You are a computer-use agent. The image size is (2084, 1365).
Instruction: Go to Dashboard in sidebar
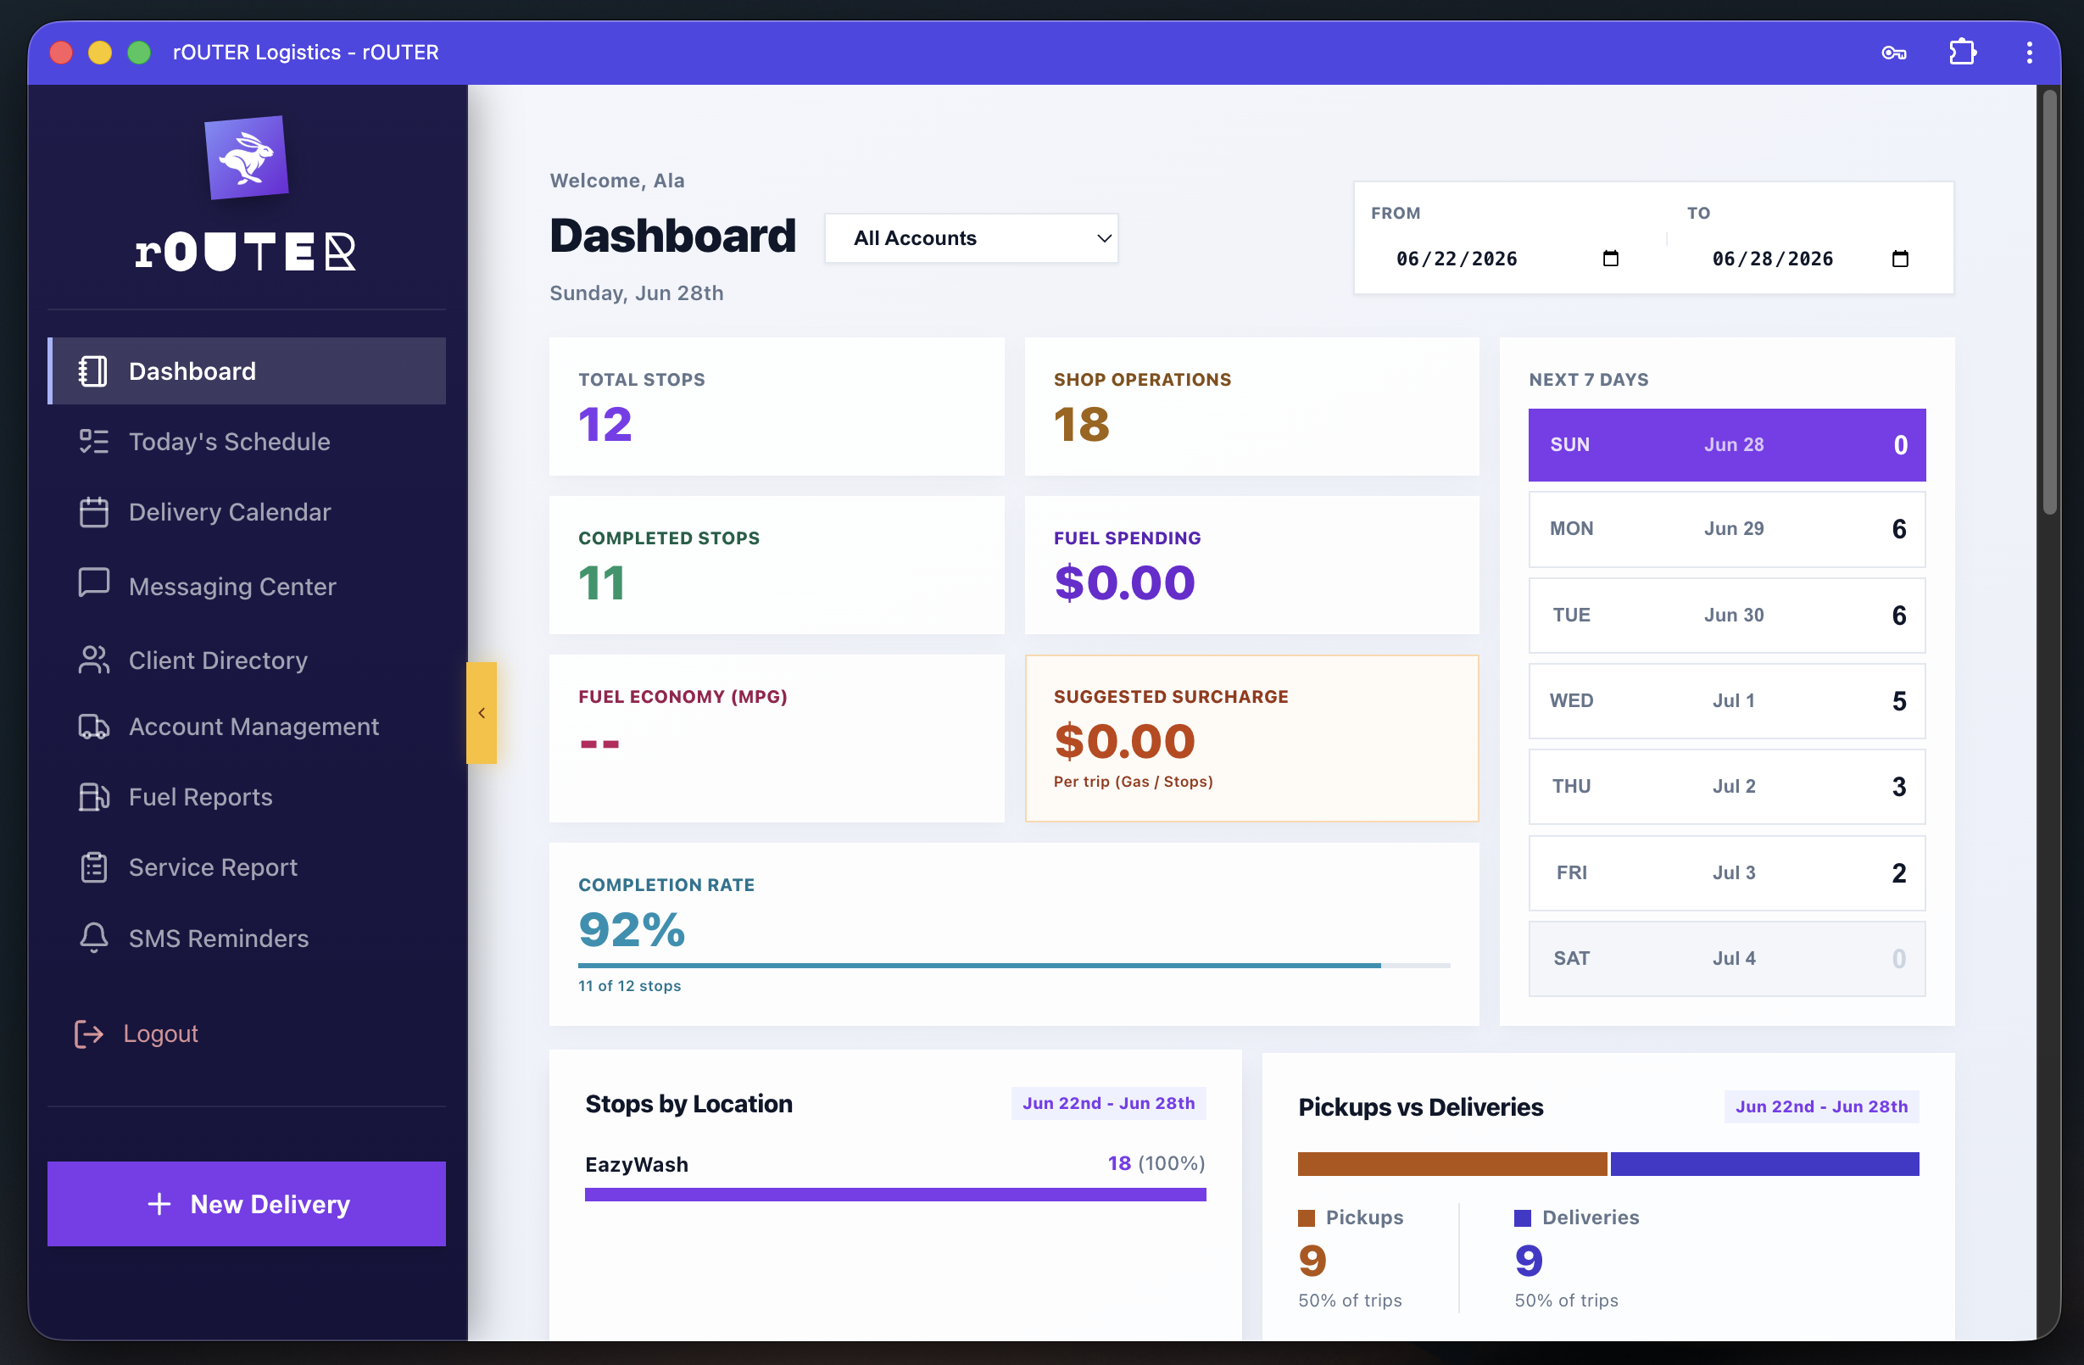click(246, 371)
